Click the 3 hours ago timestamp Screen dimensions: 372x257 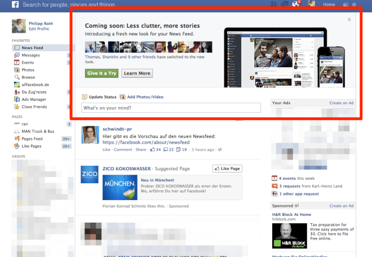203,150
